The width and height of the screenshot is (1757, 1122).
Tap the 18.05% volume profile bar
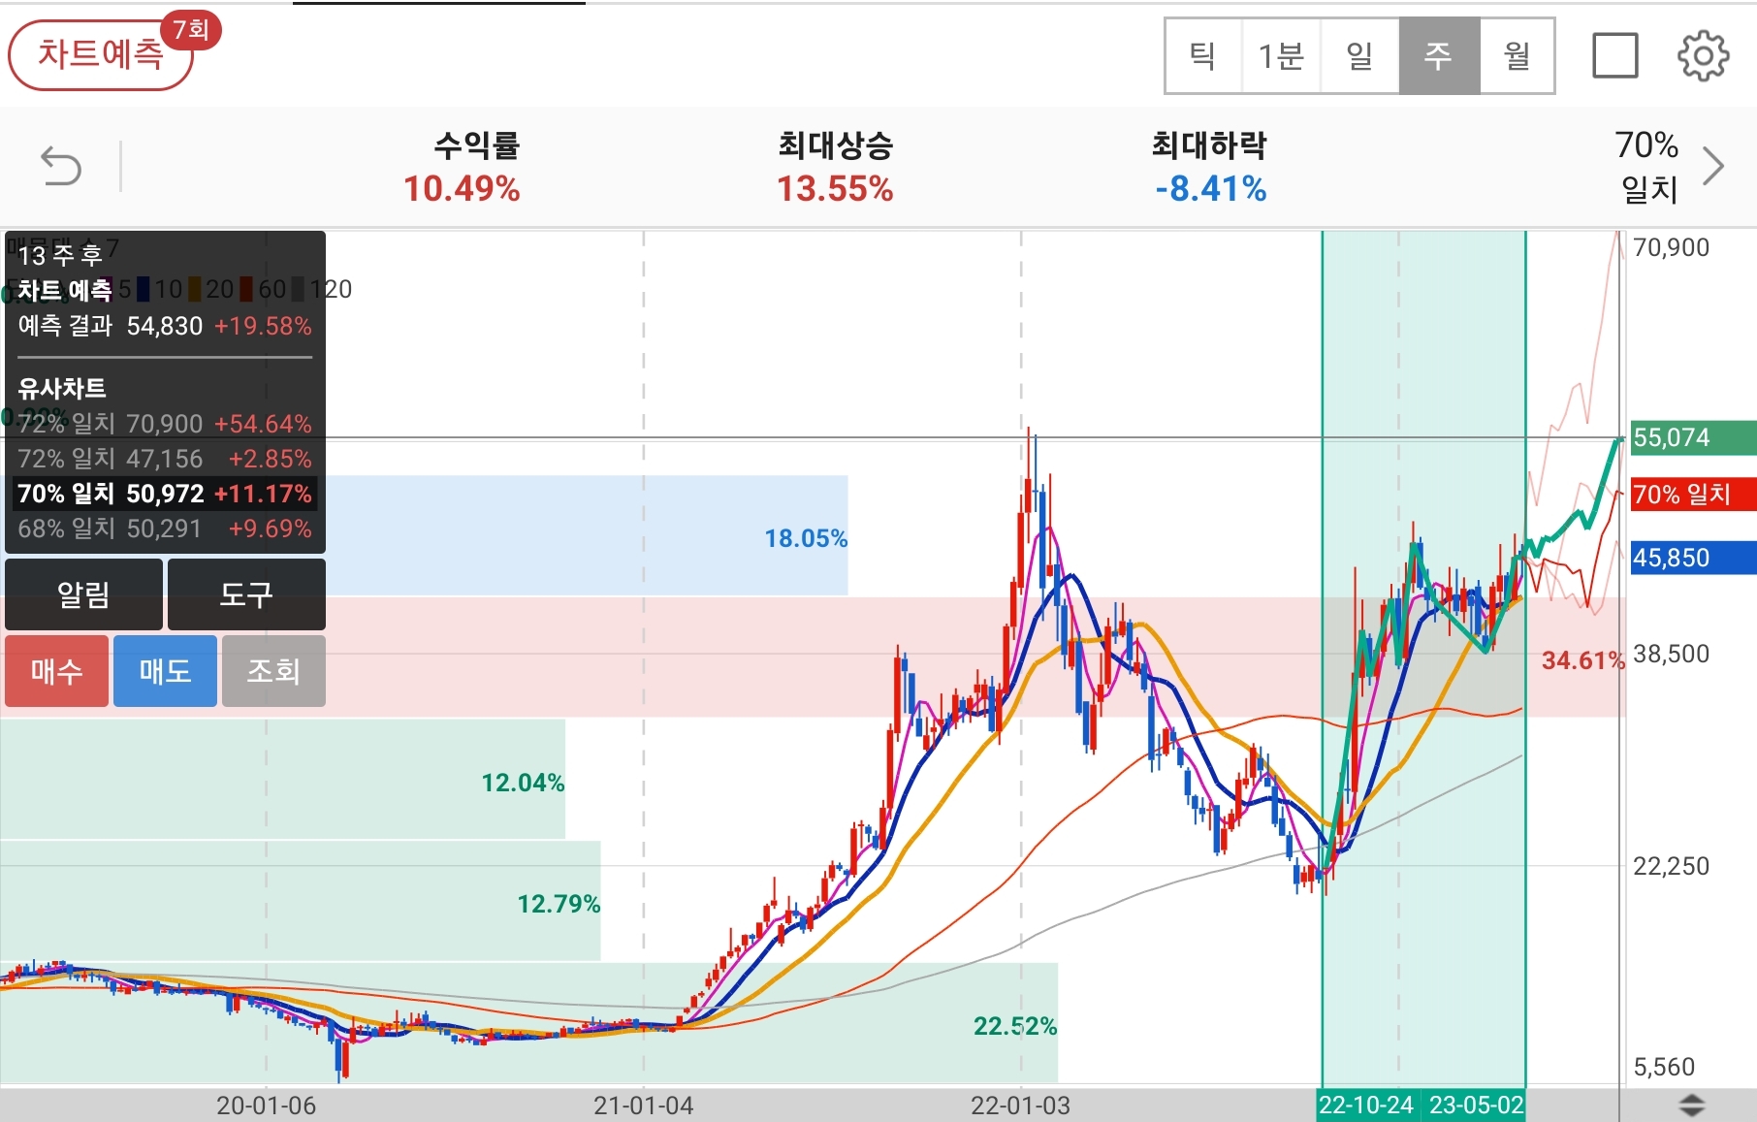[424, 535]
